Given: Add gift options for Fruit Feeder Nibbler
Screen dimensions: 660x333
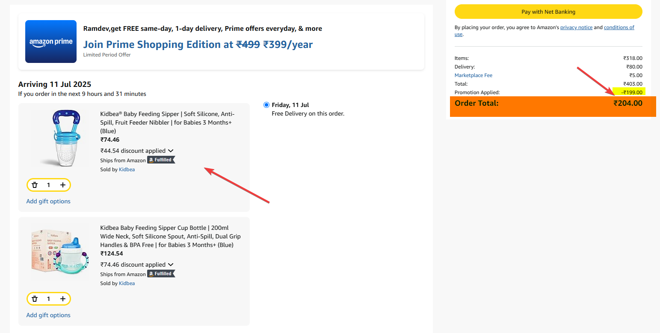Looking at the screenshot, I should click(x=48, y=201).
